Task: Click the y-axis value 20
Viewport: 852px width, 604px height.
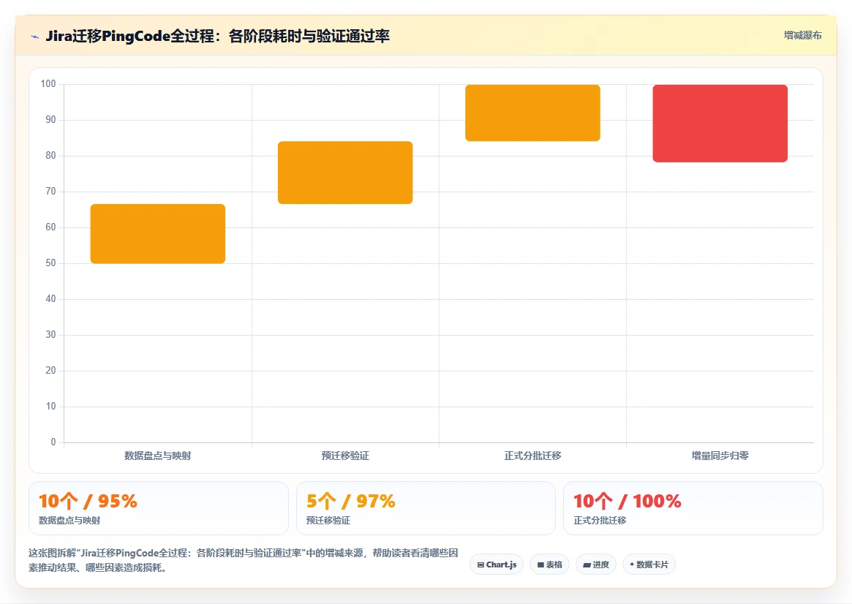Action: coord(50,371)
